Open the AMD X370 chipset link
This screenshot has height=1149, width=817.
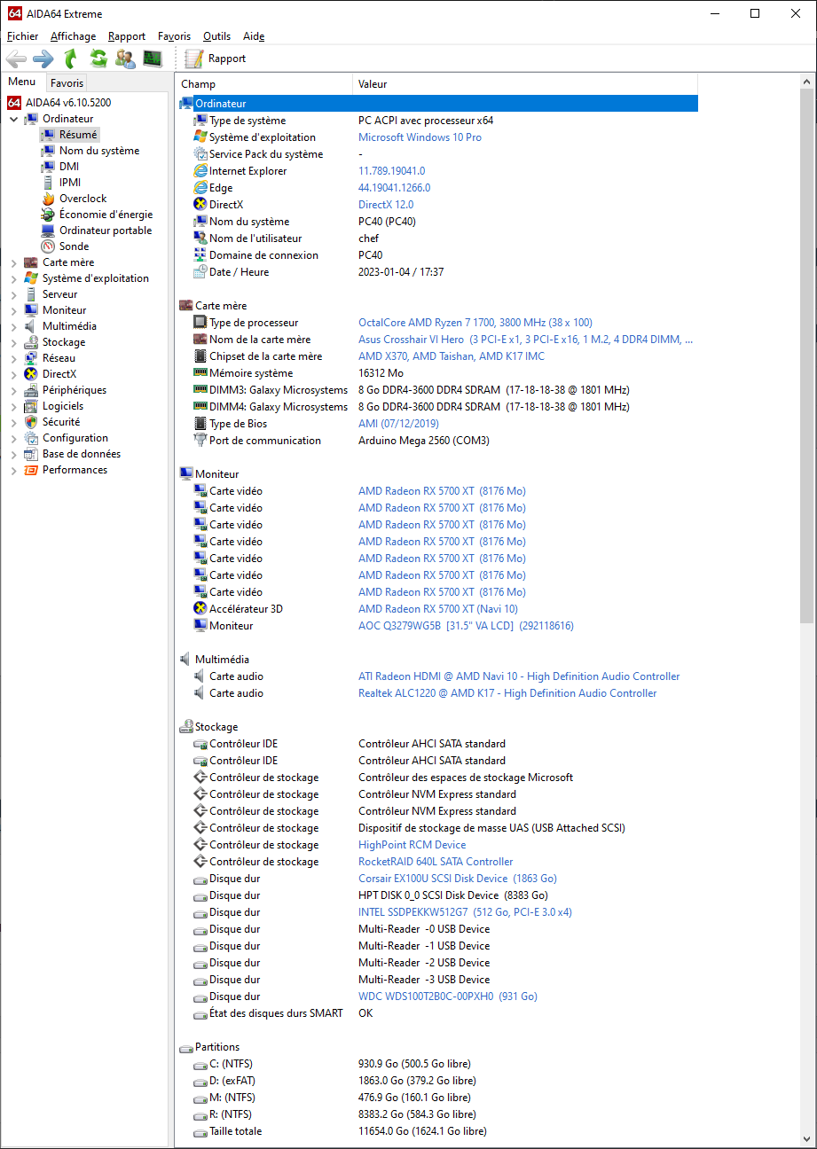coord(452,356)
